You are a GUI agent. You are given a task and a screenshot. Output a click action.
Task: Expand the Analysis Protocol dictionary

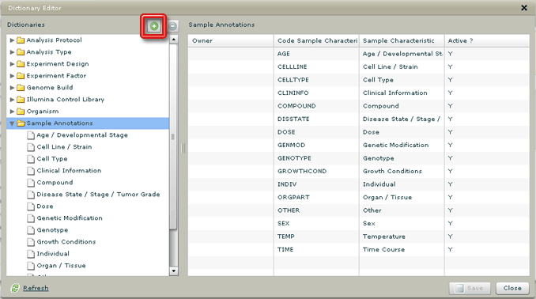click(12, 40)
